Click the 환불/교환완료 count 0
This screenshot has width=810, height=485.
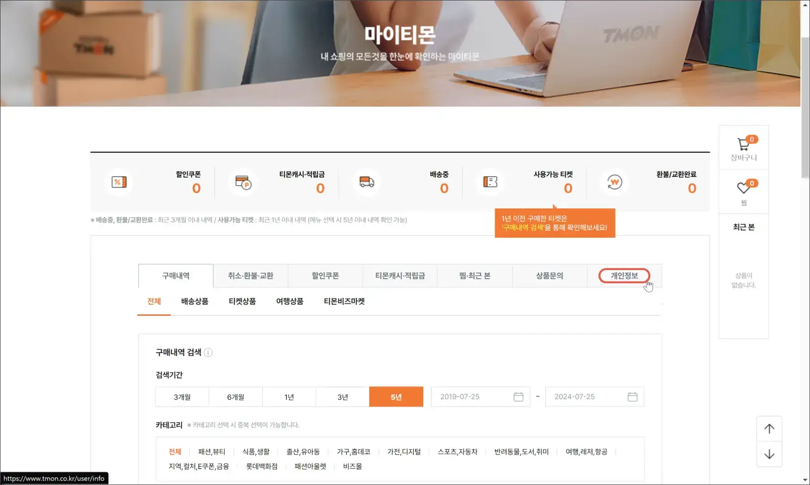692,189
